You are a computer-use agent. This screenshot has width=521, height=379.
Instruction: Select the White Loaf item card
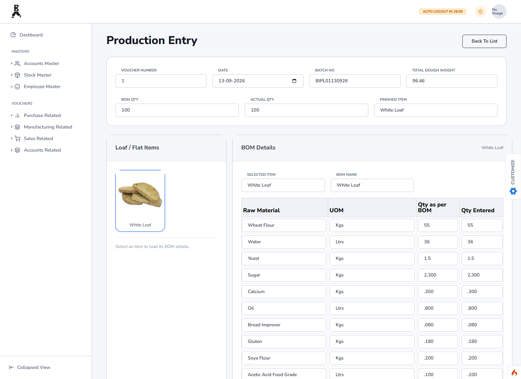click(140, 201)
